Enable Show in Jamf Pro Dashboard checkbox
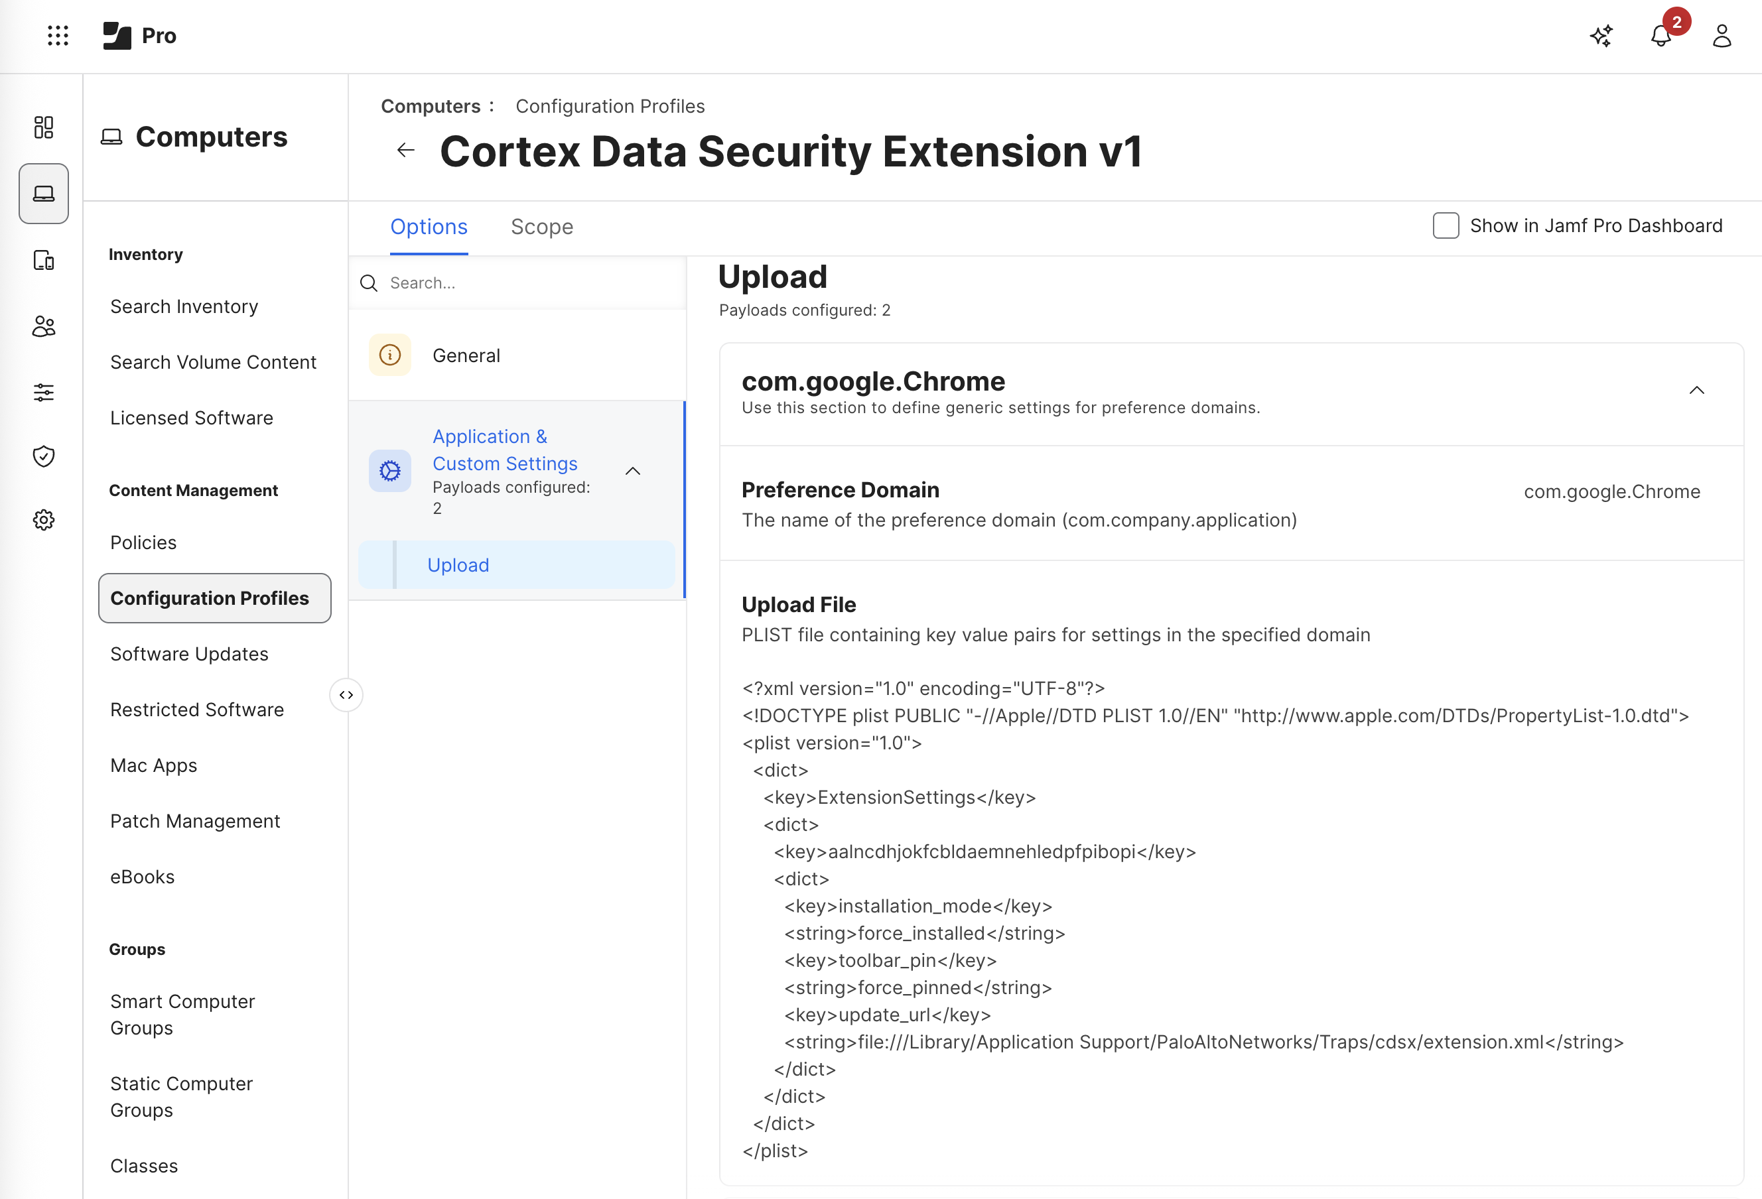The width and height of the screenshot is (1762, 1199). 1446,226
